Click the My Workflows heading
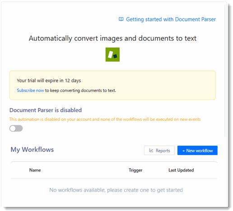Image resolution: width=233 pixels, height=211 pixels. pos(32,150)
